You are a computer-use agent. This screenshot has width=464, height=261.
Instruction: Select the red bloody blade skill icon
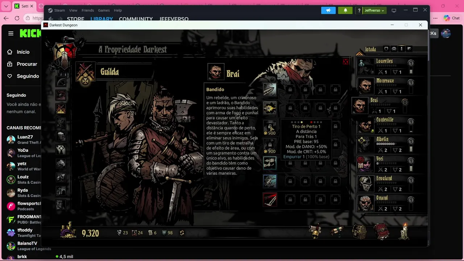coord(270,199)
